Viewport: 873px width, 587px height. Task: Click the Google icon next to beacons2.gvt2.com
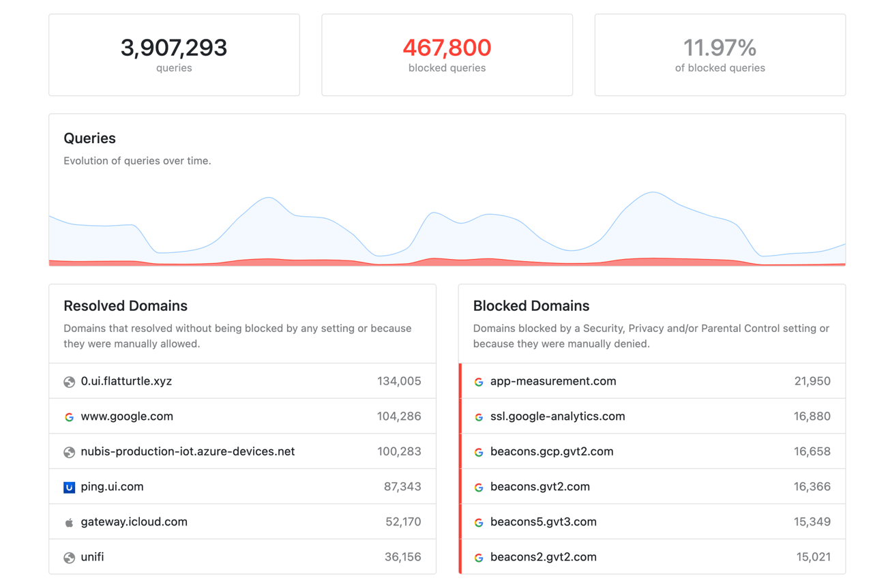[479, 558]
